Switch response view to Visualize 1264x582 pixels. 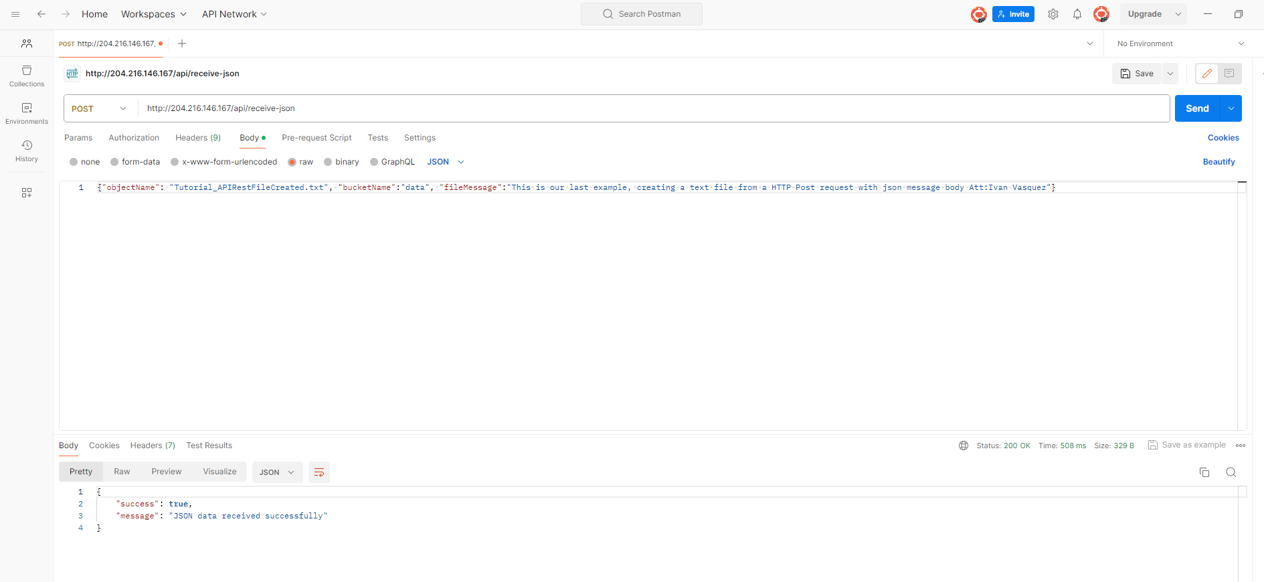(220, 472)
